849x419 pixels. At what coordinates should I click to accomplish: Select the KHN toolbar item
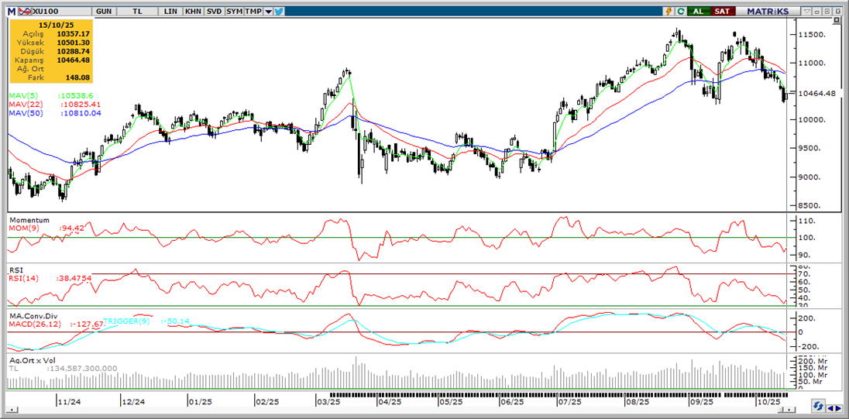pos(192,12)
